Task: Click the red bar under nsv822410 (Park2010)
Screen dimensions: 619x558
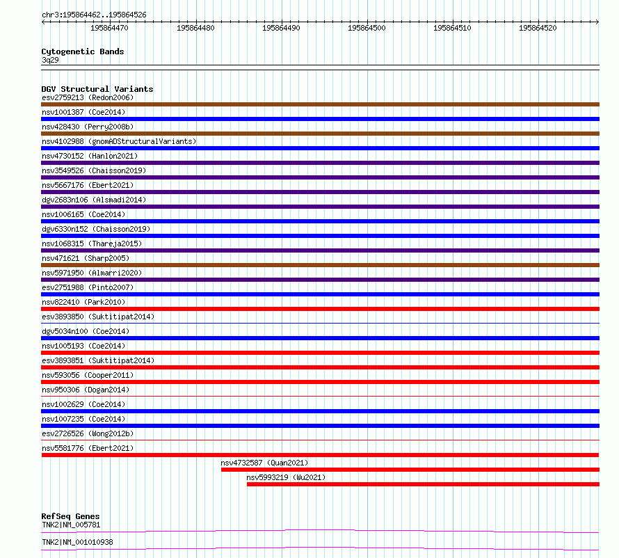Action: [x=320, y=309]
